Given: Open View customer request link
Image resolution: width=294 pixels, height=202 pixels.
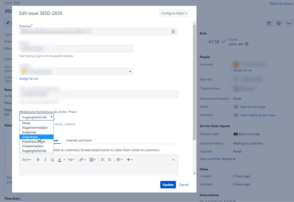Looking at the screenshot, I should [217, 159].
